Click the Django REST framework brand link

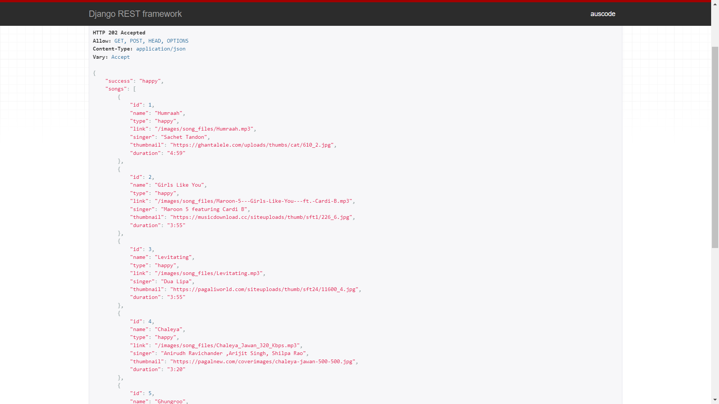click(135, 14)
